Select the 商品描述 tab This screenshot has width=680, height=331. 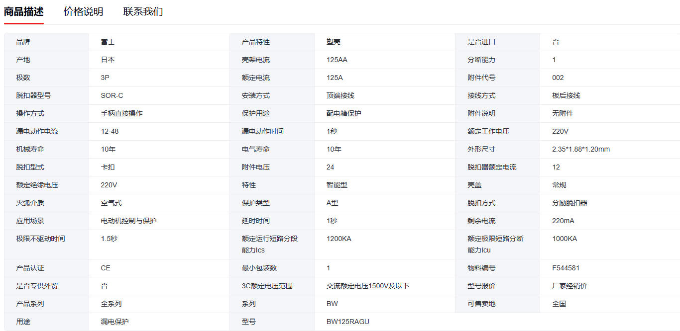pyautogui.click(x=23, y=11)
